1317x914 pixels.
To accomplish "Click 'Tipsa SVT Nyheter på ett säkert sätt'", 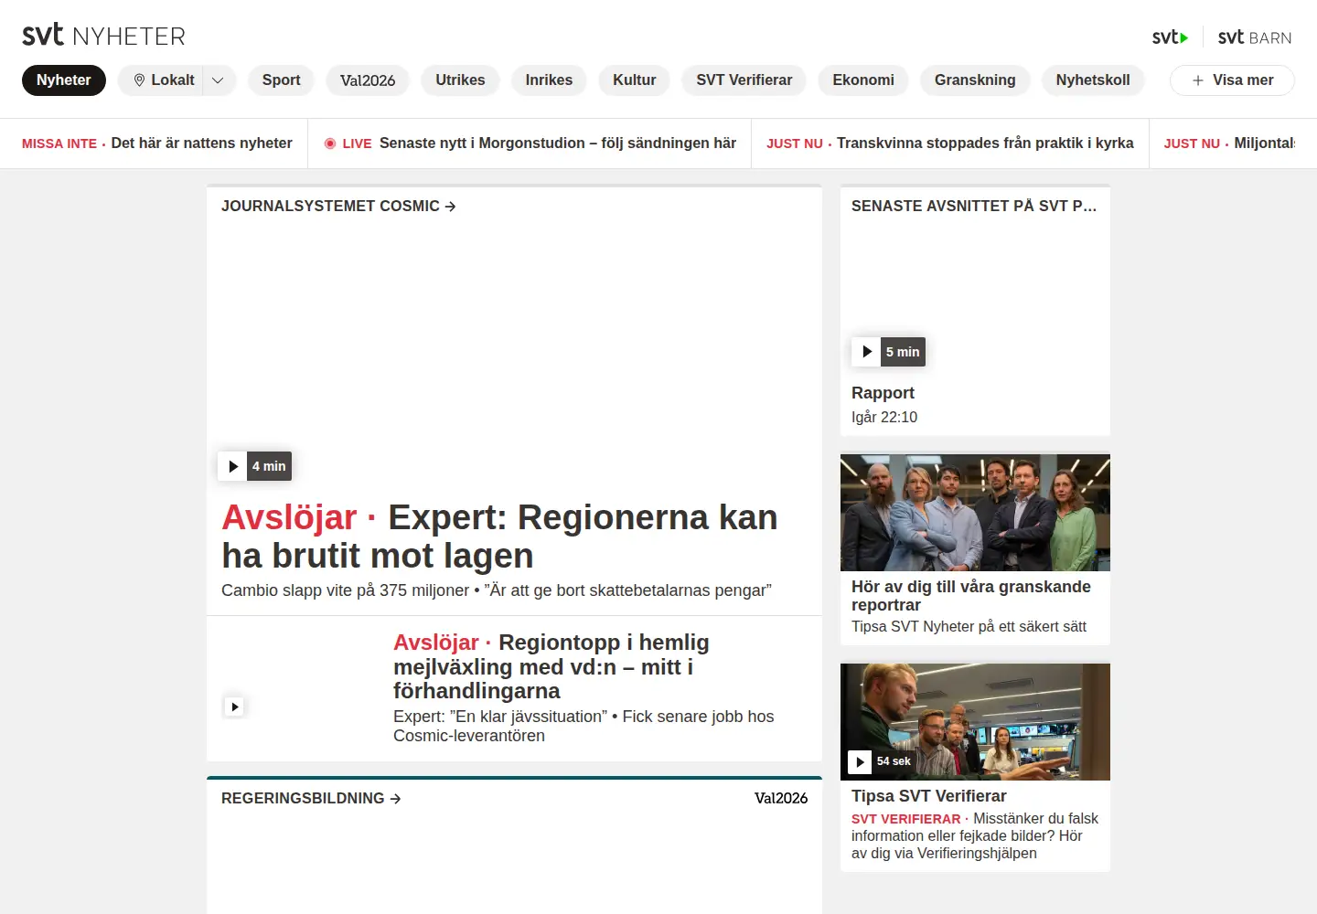I will (969, 627).
